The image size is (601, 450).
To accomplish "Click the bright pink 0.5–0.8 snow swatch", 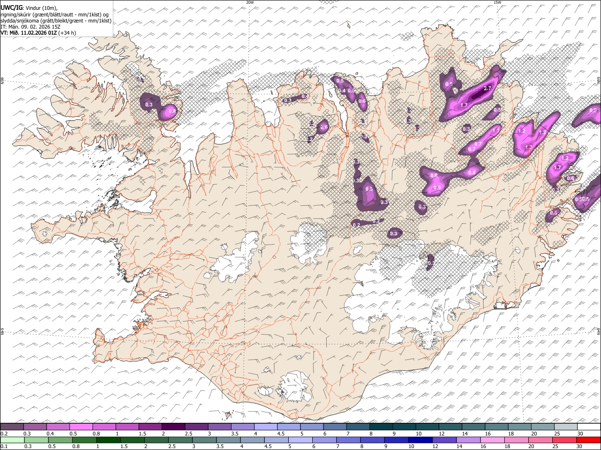I will [81, 427].
